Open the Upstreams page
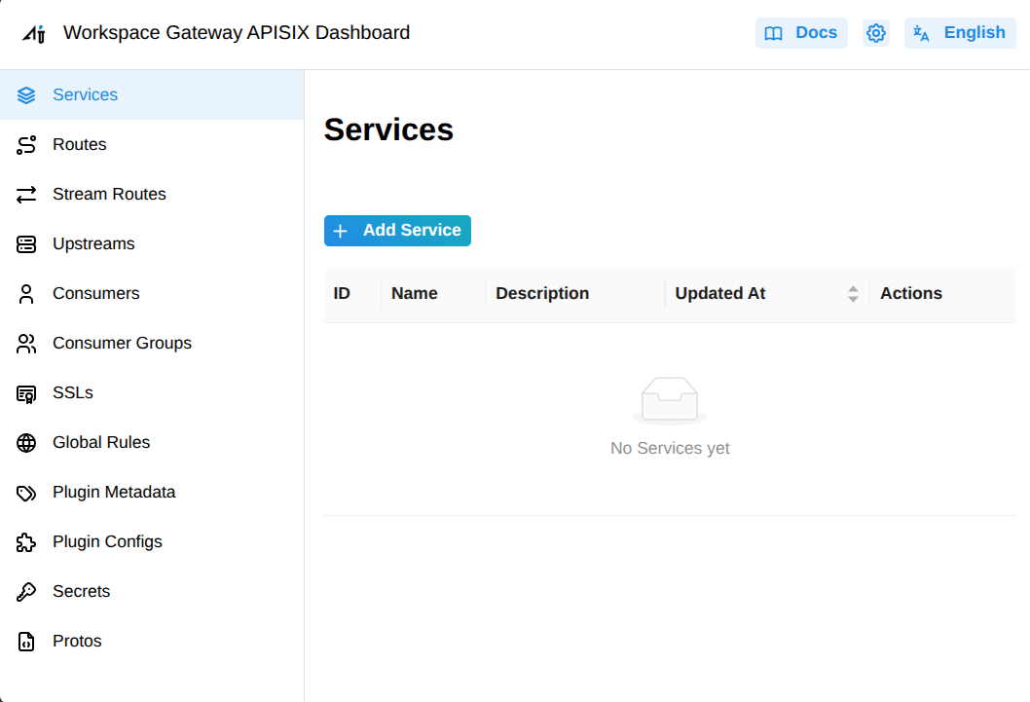 tap(152, 243)
